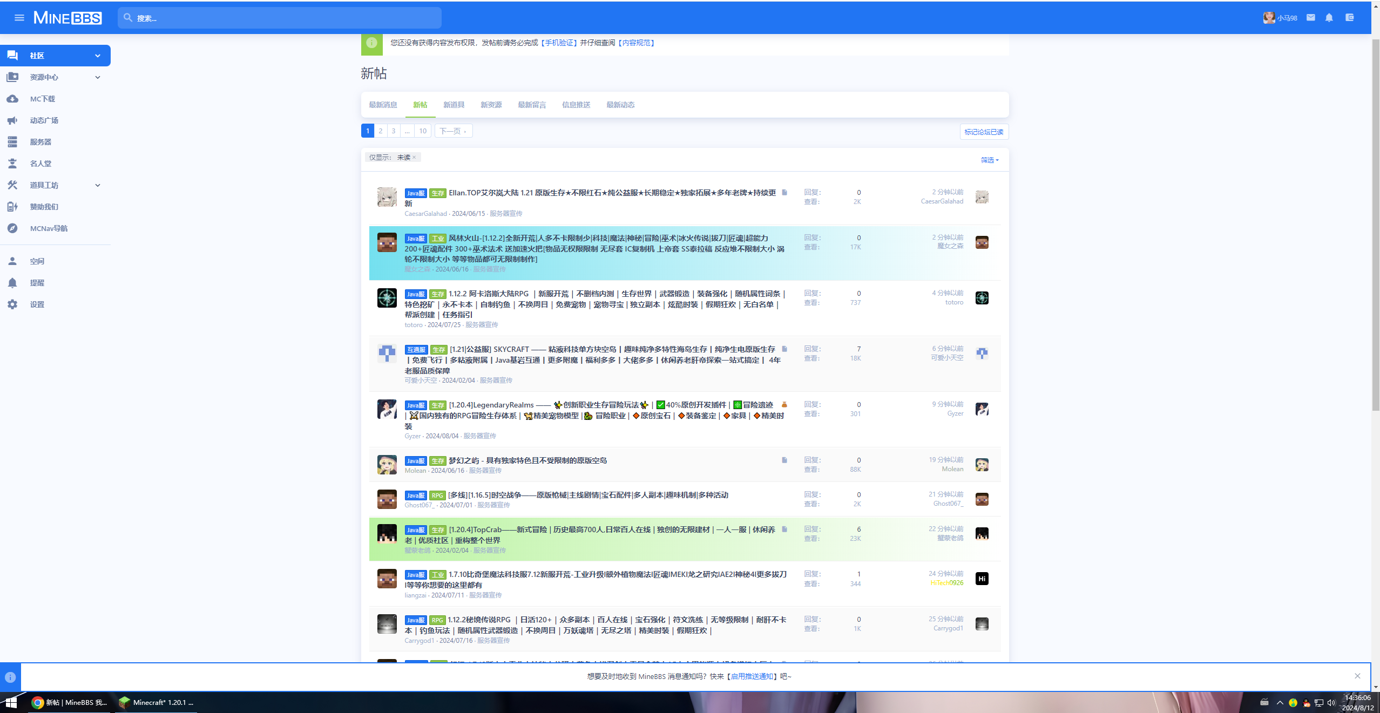The image size is (1380, 713).
Task: Click the clock and date in taskbar
Action: pyautogui.click(x=1358, y=703)
